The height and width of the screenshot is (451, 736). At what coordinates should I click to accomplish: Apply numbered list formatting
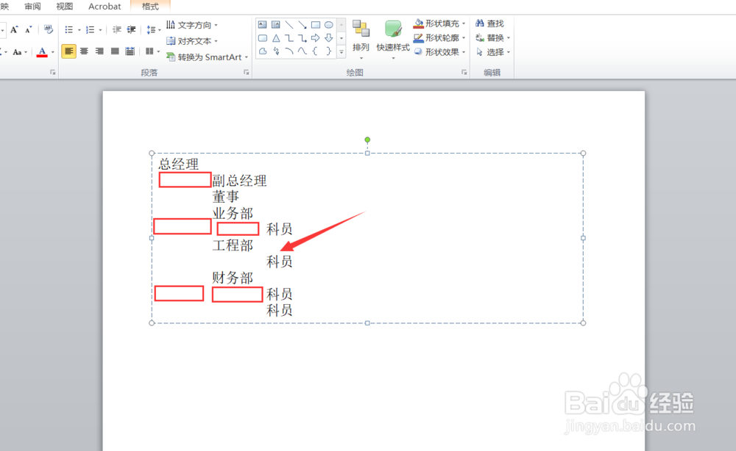coord(90,29)
